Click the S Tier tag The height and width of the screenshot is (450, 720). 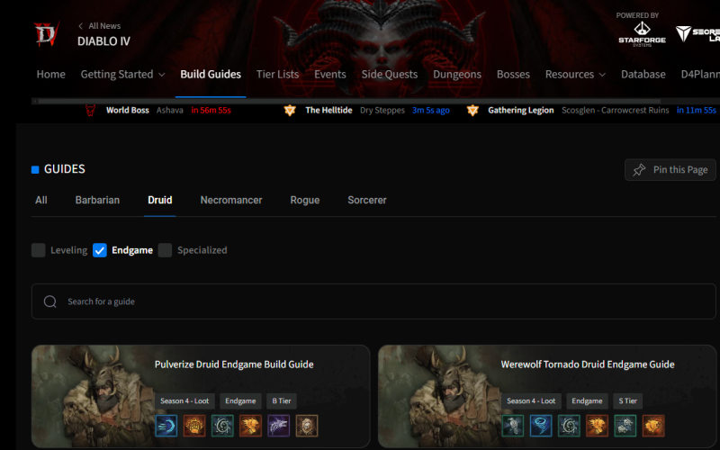[627, 400]
